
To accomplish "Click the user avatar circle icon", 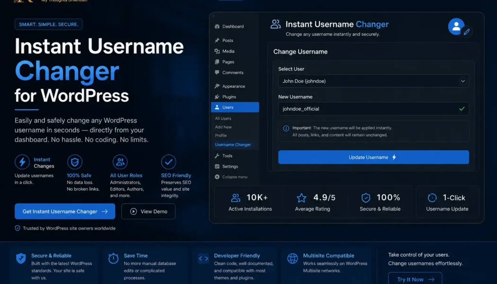I will [456, 27].
